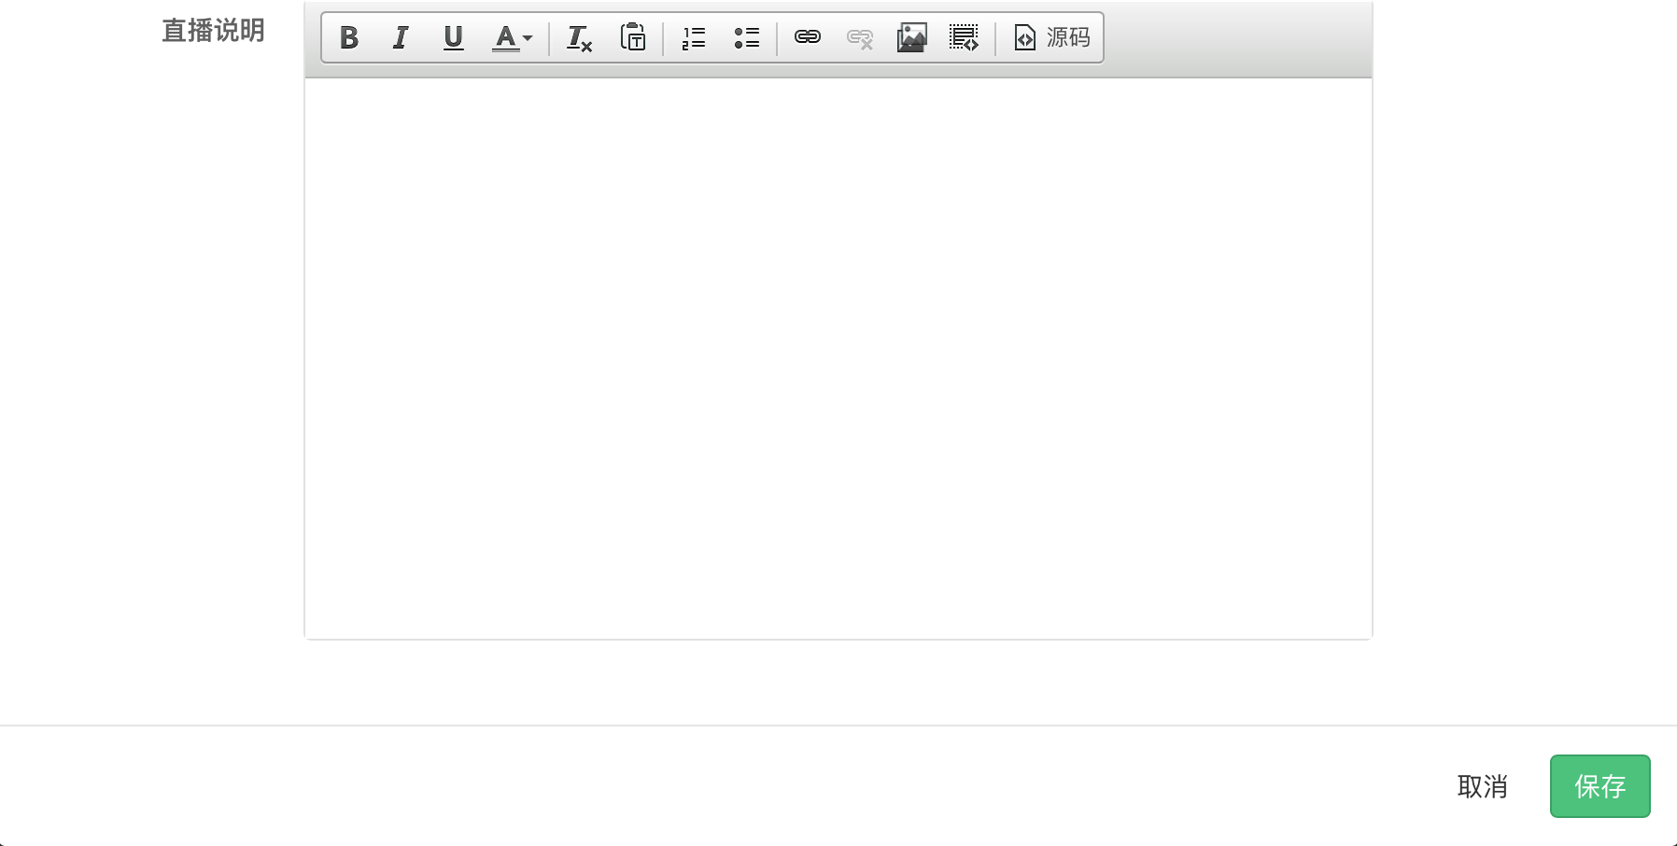Switch editor to 源码 source mode
The width and height of the screenshot is (1677, 846).
pyautogui.click(x=1051, y=37)
